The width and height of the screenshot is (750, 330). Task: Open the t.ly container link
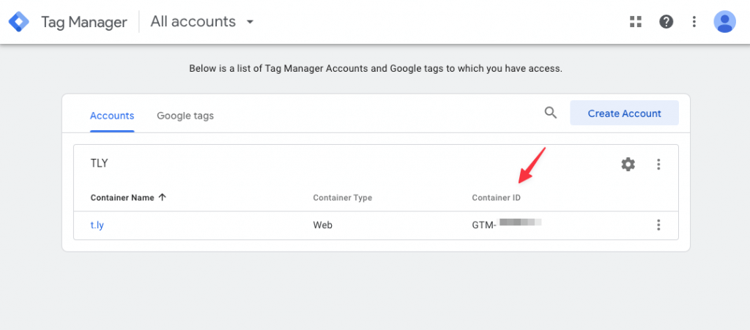97,225
